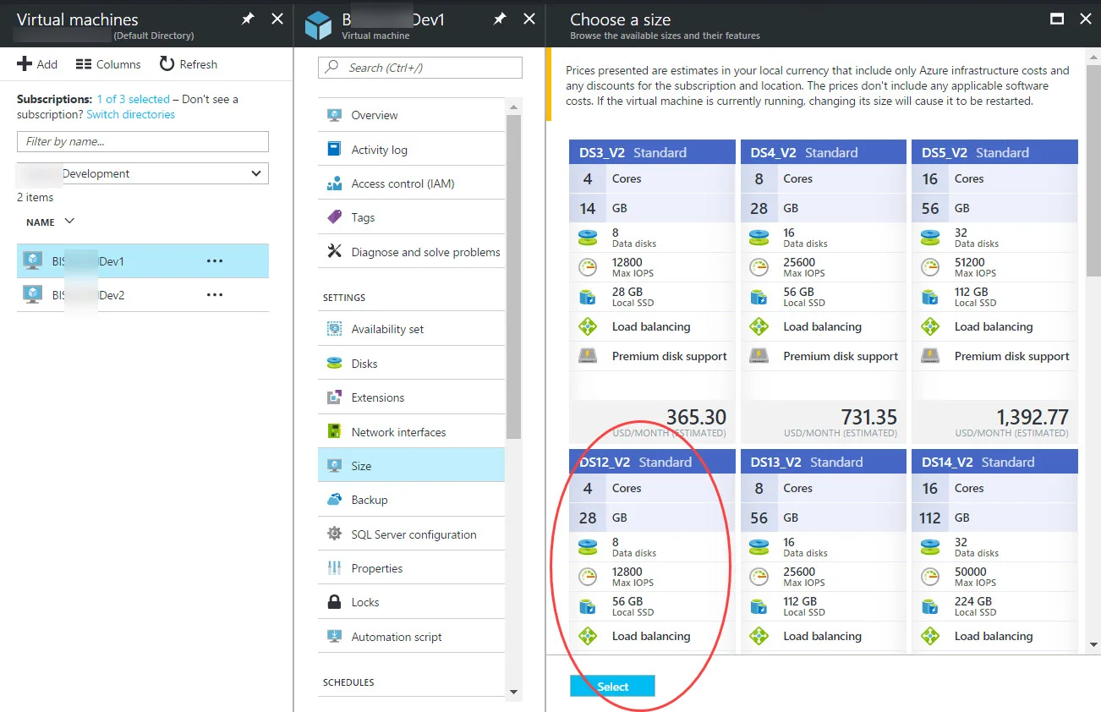Select the Dev2 virtual machine row

click(x=143, y=295)
